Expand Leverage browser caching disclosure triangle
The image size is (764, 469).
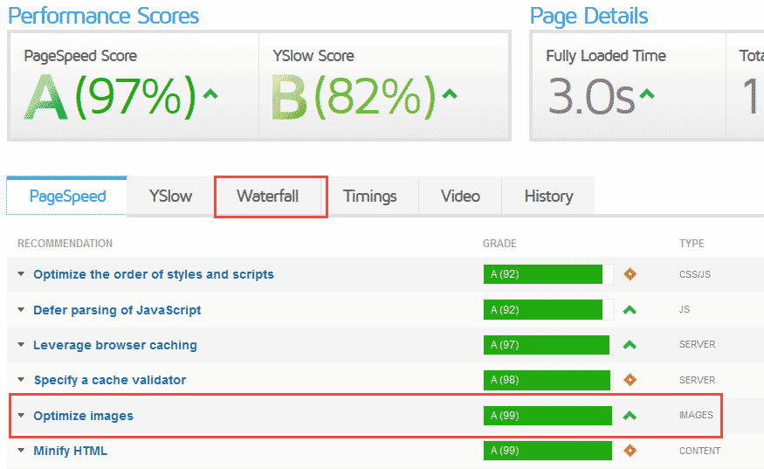point(21,345)
